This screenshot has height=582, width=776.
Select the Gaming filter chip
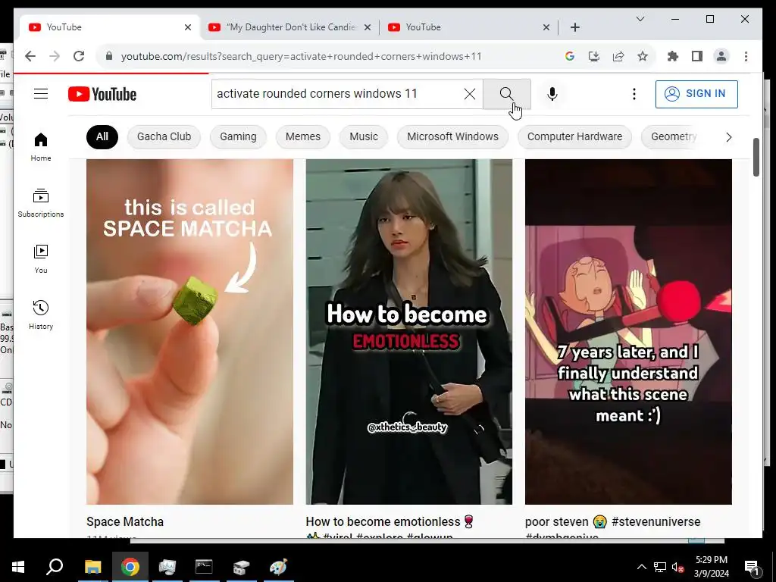click(238, 136)
